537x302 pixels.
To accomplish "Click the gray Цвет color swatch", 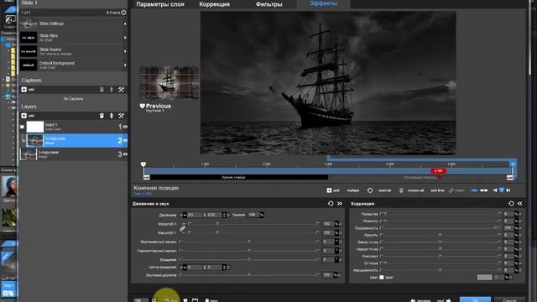I will coord(484,278).
